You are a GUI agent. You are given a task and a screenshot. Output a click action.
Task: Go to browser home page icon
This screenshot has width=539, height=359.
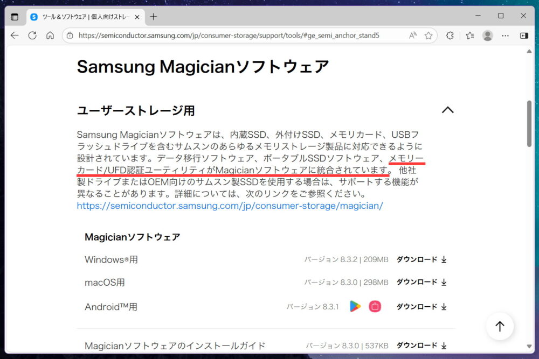pyautogui.click(x=50, y=36)
